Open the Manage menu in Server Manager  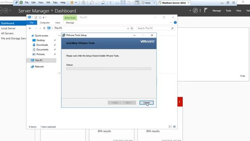pyautogui.click(x=217, y=11)
